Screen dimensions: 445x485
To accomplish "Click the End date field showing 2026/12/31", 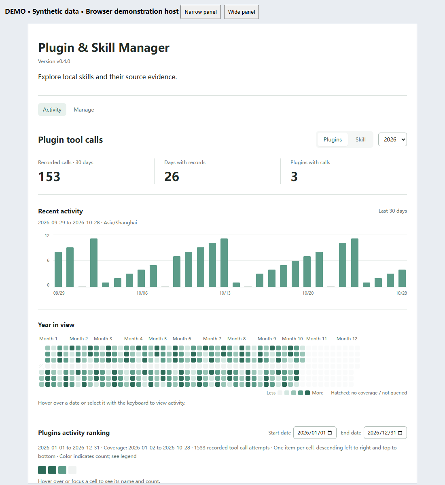I will click(x=385, y=432).
